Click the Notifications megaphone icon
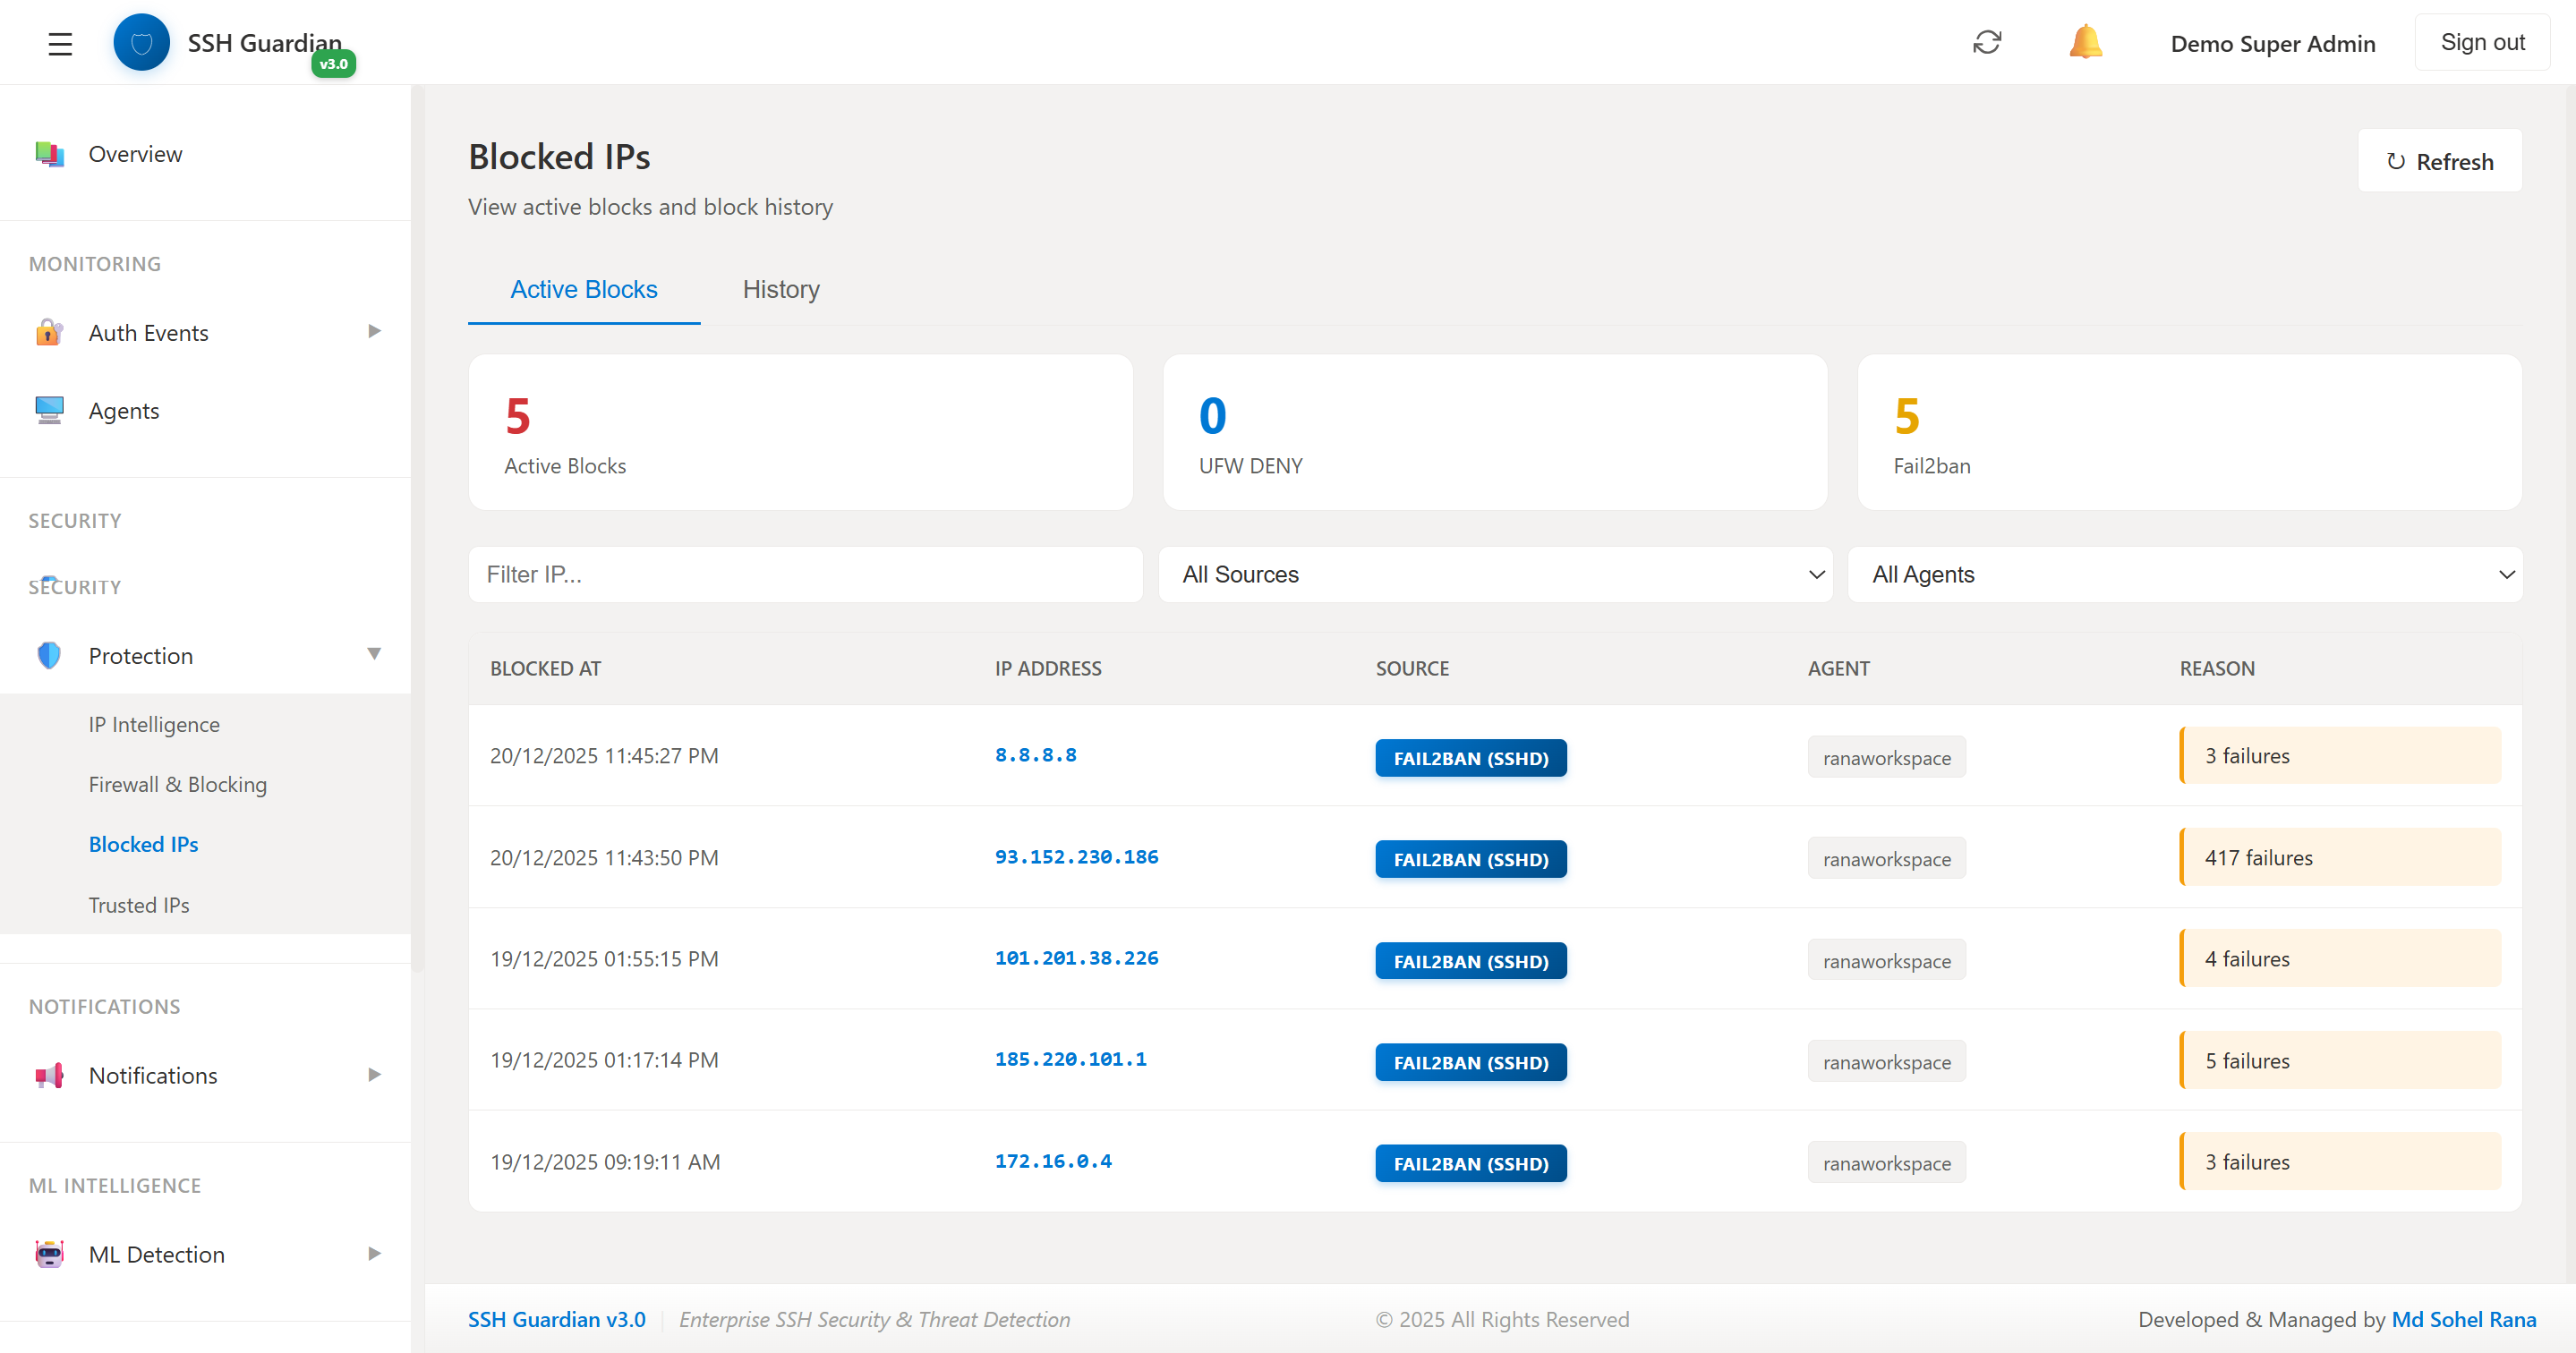Screen dimensions: 2576x1353 [49, 1075]
